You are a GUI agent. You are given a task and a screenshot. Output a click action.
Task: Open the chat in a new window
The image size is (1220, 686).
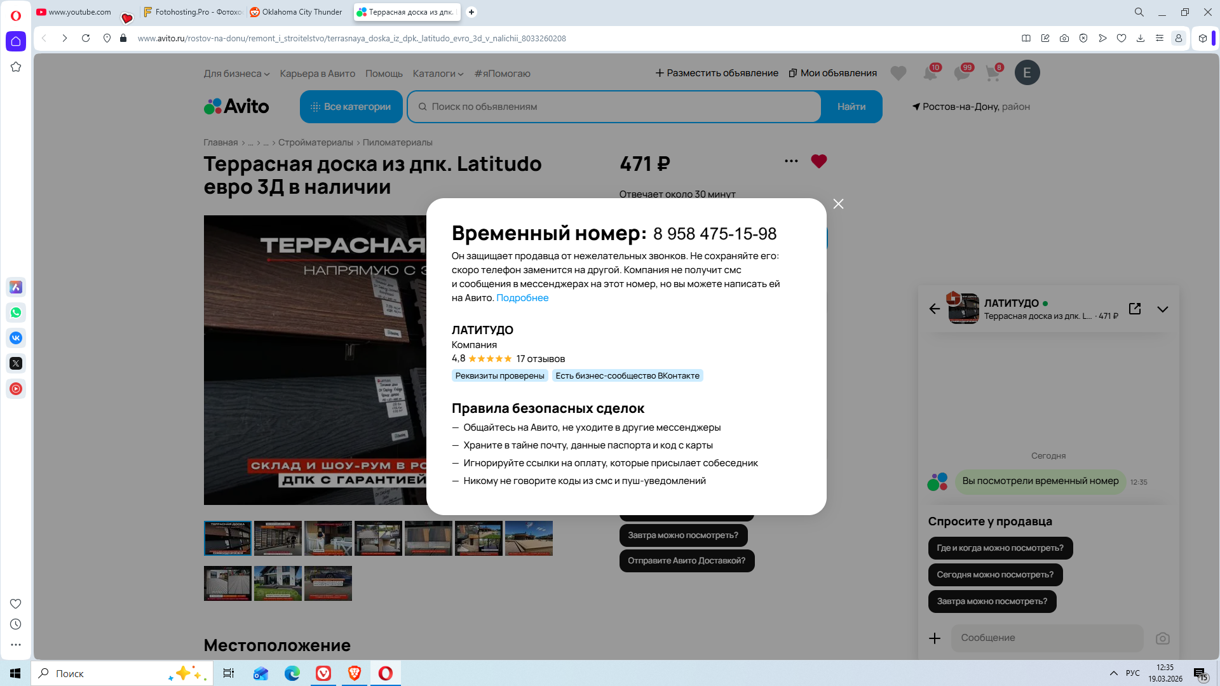coord(1135,309)
